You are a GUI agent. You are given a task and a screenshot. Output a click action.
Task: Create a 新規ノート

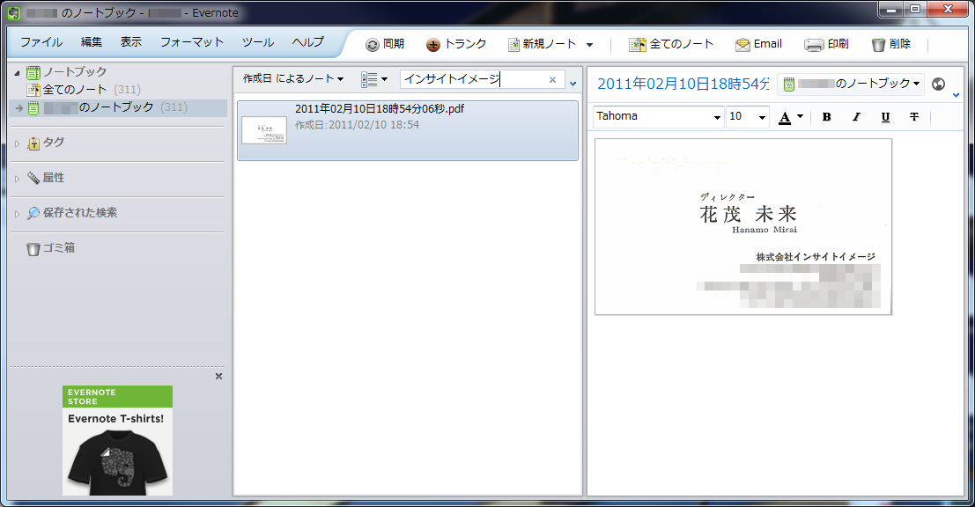(x=543, y=44)
